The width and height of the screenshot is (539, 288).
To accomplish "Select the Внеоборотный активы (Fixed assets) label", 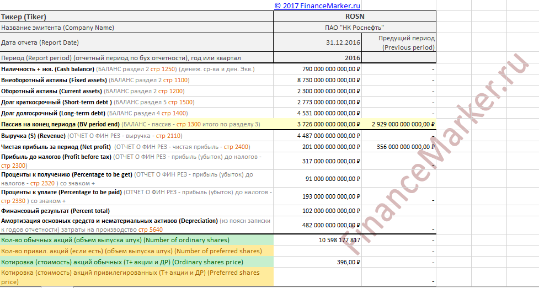I will (x=137, y=80).
